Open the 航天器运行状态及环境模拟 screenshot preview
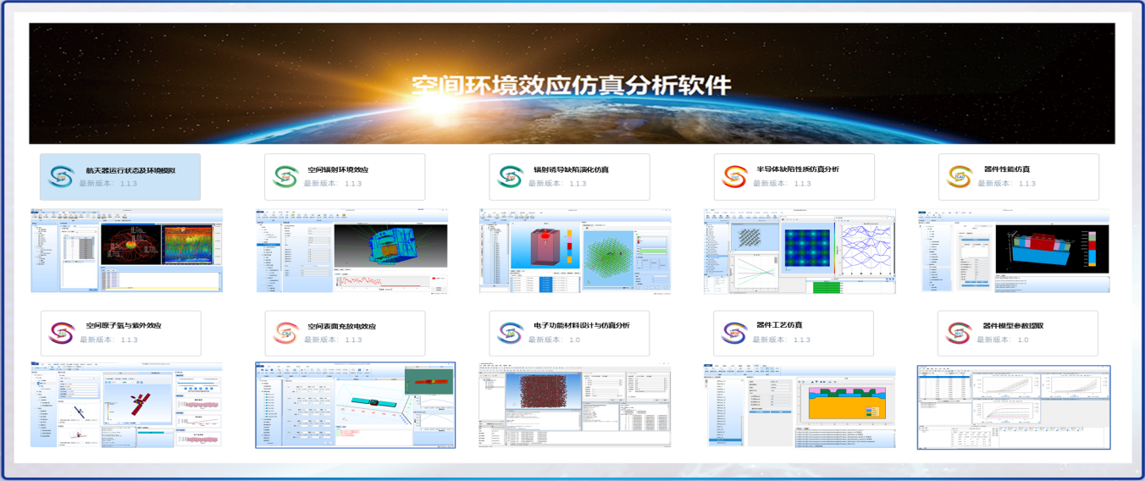 [127, 252]
